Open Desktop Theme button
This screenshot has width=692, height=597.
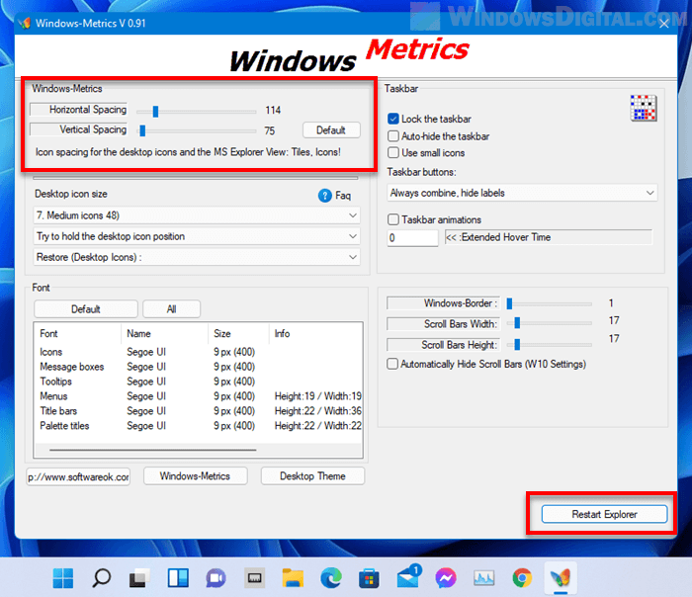pos(312,476)
